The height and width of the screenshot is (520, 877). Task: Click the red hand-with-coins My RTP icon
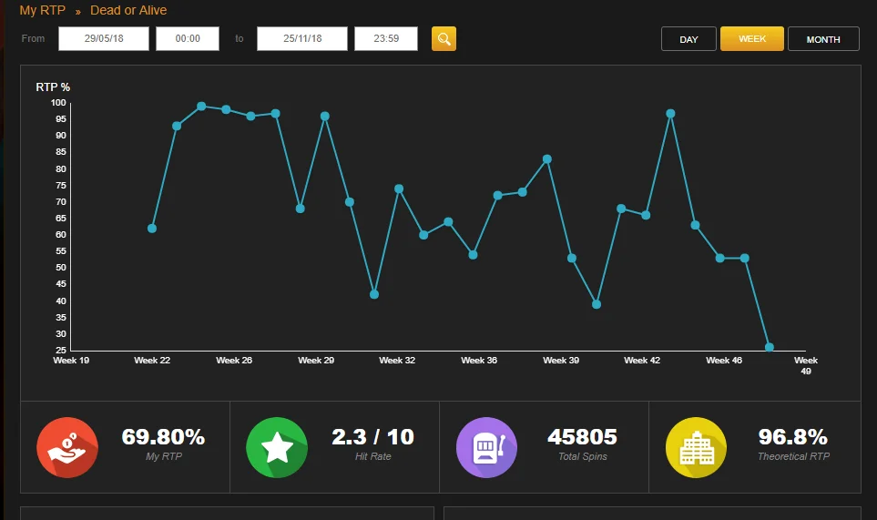67,447
